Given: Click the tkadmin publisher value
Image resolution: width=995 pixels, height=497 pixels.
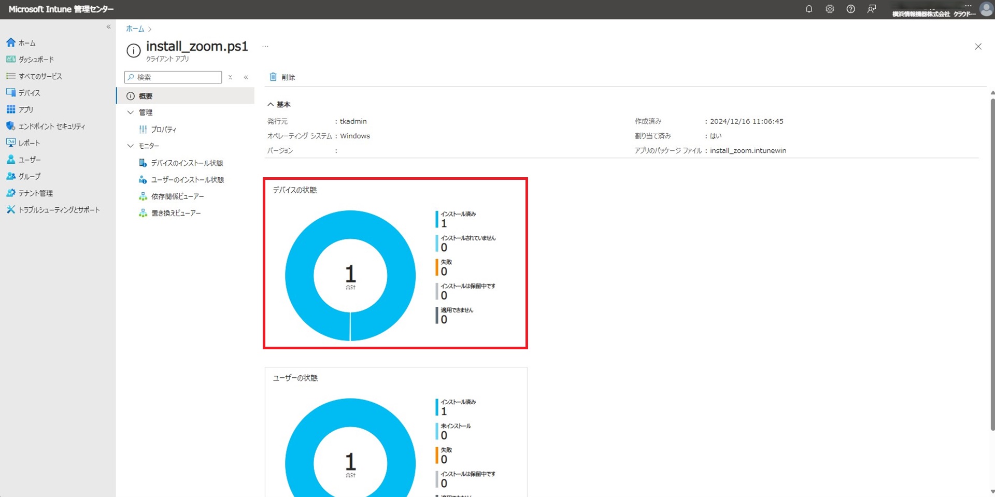Looking at the screenshot, I should tap(353, 121).
